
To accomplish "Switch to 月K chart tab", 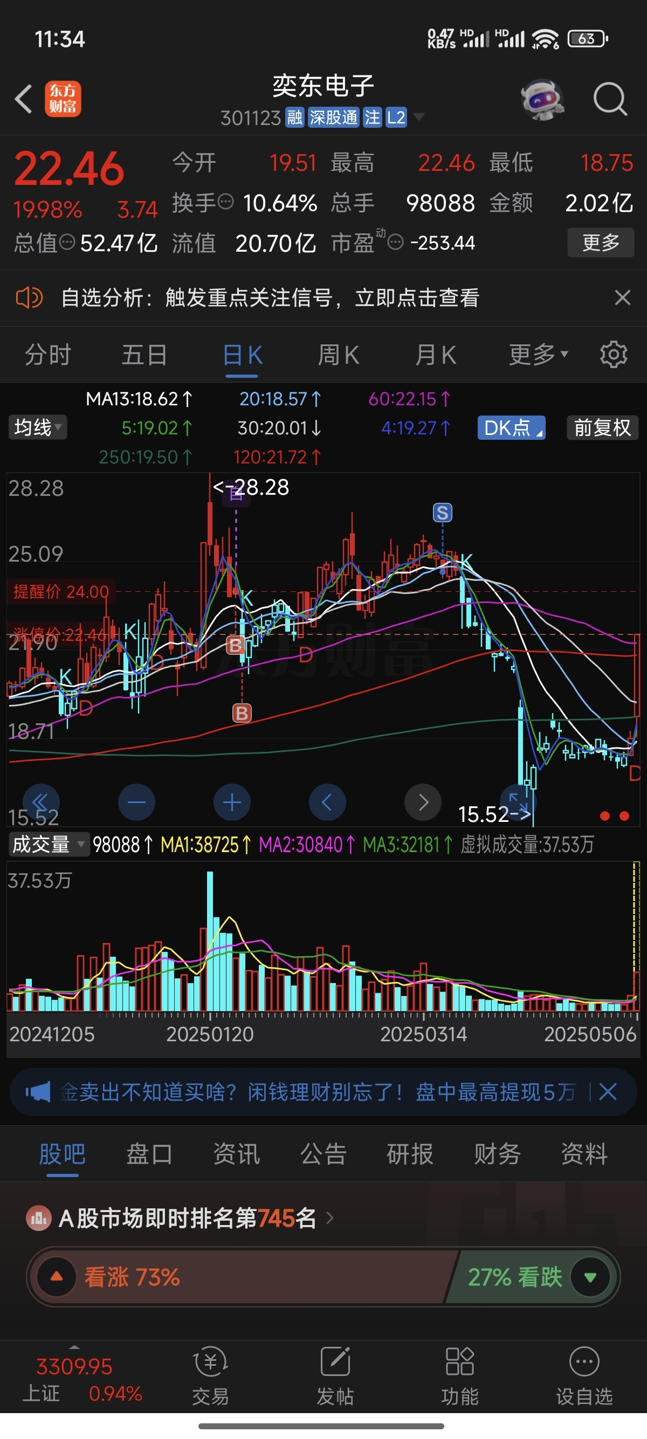I will 435,355.
